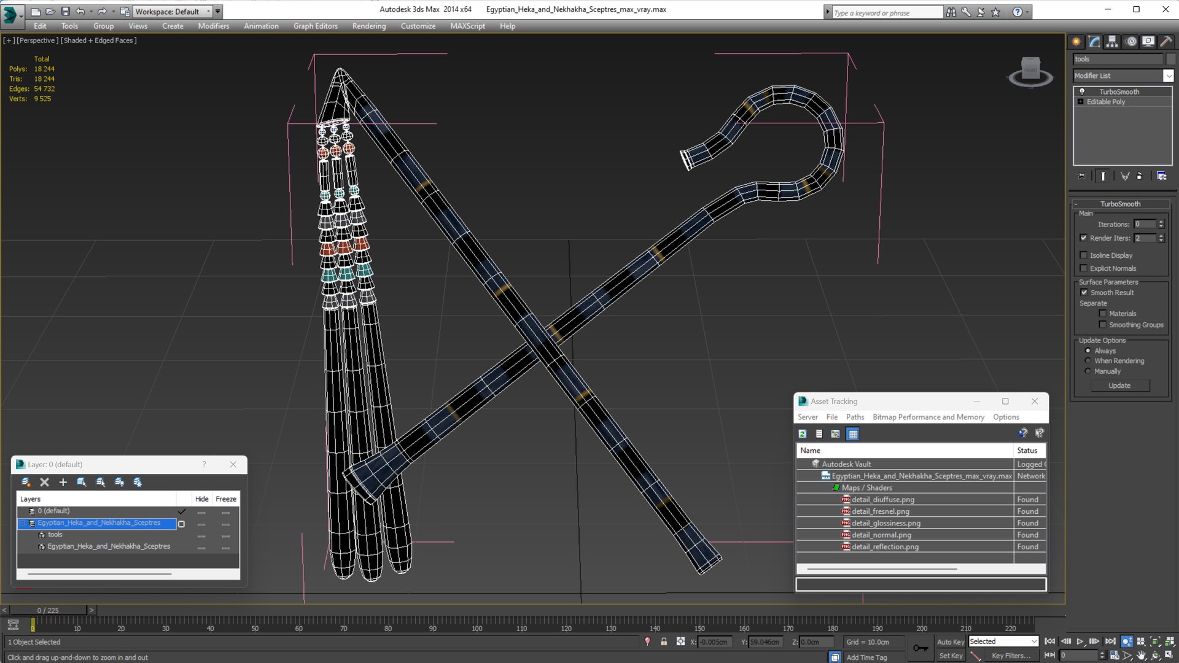Click the Key Filters button
The height and width of the screenshot is (663, 1179).
(1011, 656)
